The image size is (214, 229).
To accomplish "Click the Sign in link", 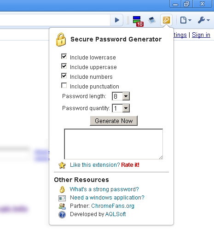I will [201, 35].
